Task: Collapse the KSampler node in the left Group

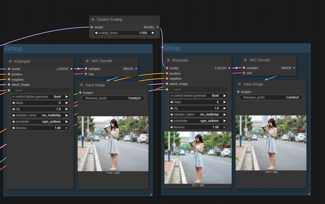Action: tap(10, 61)
